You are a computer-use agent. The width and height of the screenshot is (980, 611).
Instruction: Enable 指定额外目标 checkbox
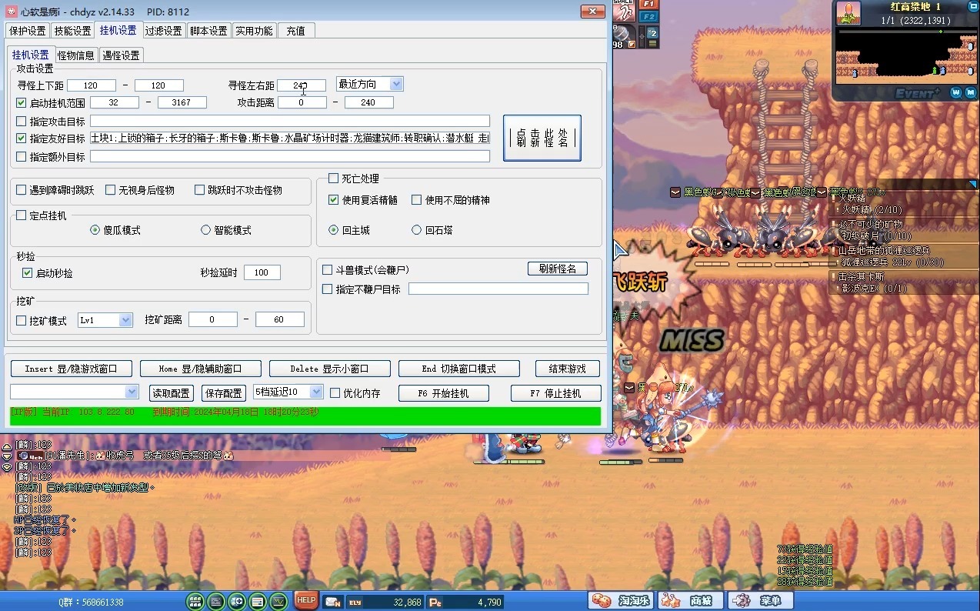coord(22,156)
